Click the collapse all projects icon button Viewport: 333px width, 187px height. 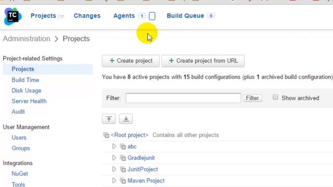point(109,119)
